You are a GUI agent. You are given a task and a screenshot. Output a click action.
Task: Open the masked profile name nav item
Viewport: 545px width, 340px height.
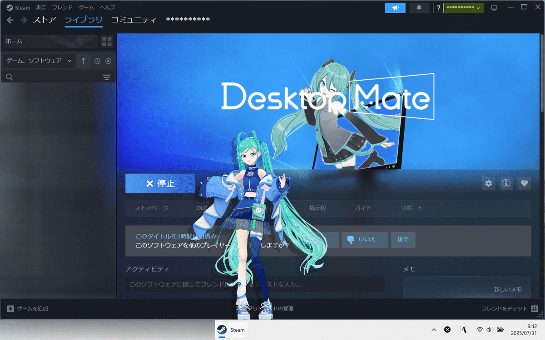pos(188,19)
